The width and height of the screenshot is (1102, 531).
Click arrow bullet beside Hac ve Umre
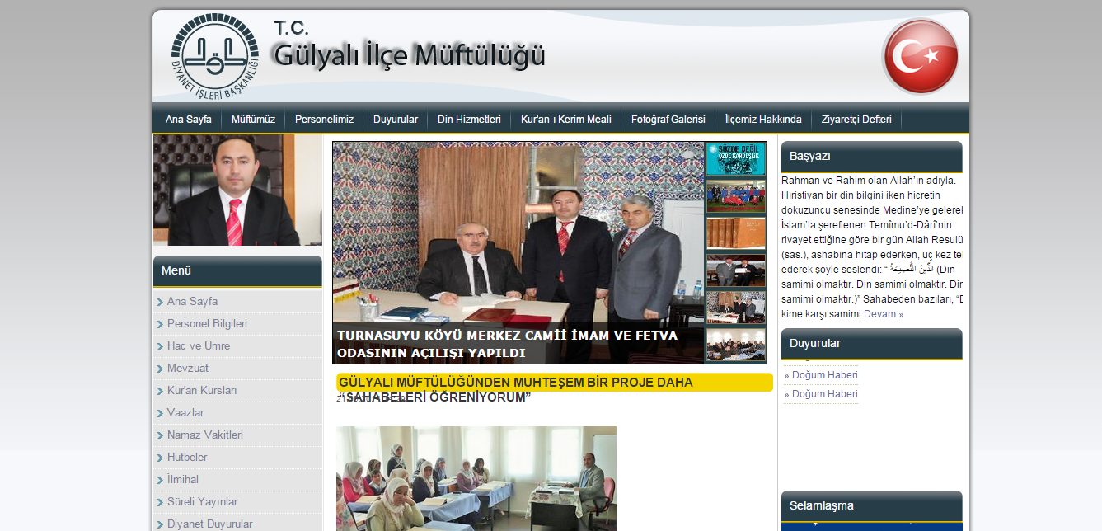pyautogui.click(x=159, y=347)
